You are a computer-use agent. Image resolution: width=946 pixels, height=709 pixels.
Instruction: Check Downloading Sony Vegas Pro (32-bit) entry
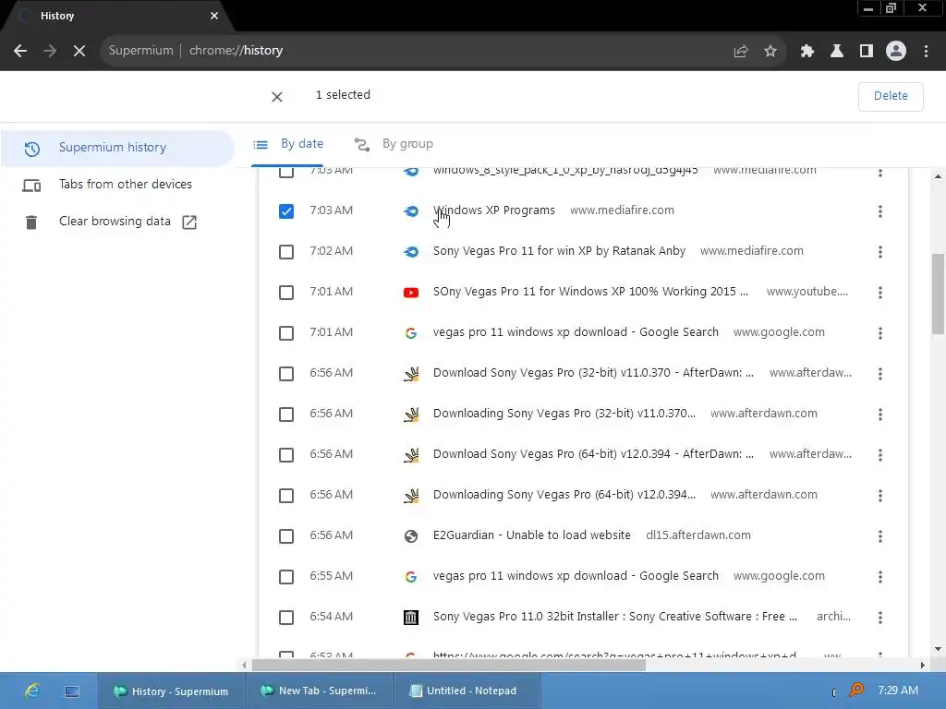(x=286, y=415)
